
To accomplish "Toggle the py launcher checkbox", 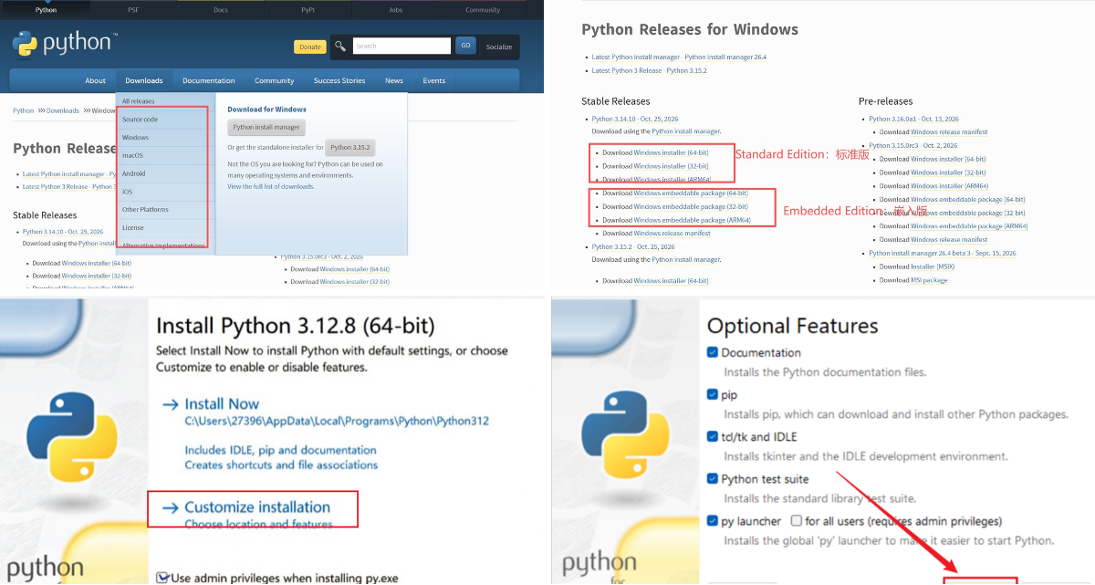I will pos(713,520).
